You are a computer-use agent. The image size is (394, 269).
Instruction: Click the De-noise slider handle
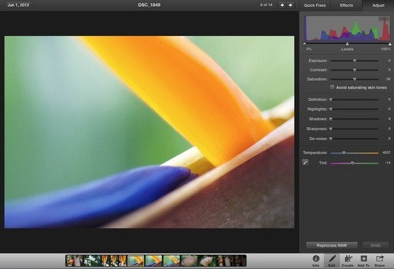click(331, 139)
